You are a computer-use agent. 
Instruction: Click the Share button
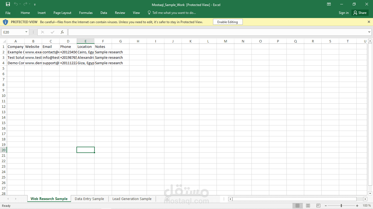point(360,13)
